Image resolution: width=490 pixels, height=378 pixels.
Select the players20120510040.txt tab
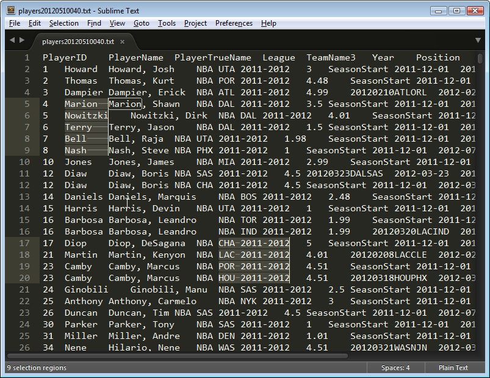click(x=77, y=42)
